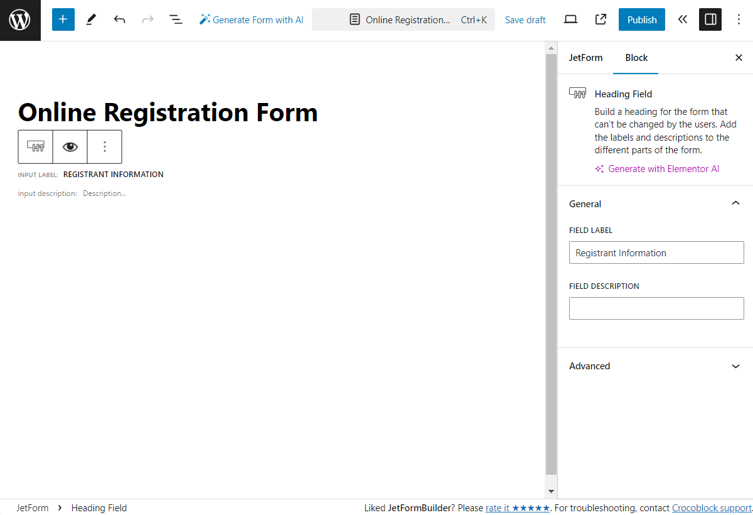The height and width of the screenshot is (515, 753).
Task: Open the Document Overview list view
Action: click(176, 19)
